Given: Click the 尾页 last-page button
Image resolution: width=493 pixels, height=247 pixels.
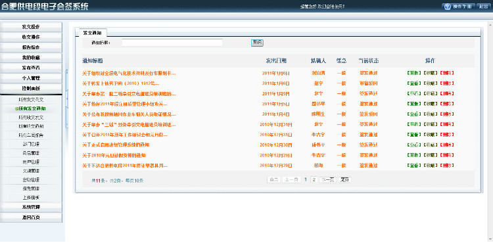Looking at the screenshot, I should pos(344,180).
